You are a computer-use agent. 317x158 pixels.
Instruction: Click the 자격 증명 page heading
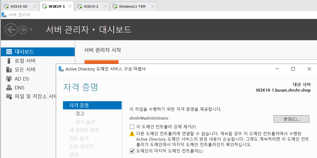[81, 87]
